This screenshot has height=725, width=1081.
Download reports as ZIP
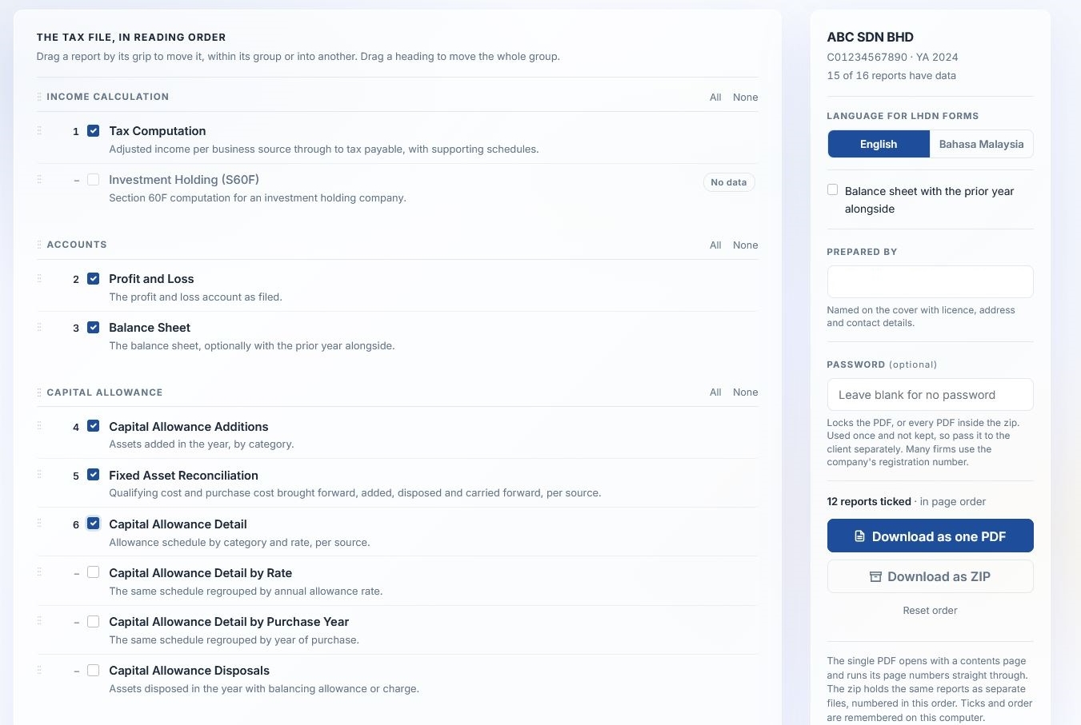coord(930,576)
